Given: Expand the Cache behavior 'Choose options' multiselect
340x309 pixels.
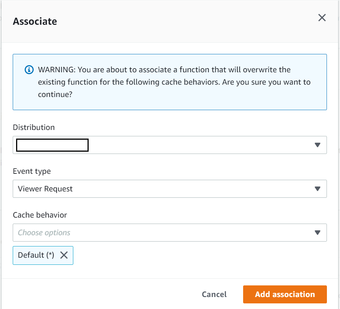Looking at the screenshot, I should point(150,233).
